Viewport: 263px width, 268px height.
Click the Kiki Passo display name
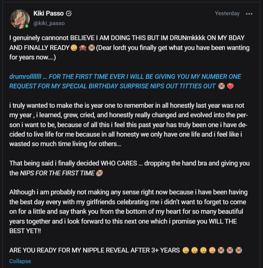pos(48,14)
